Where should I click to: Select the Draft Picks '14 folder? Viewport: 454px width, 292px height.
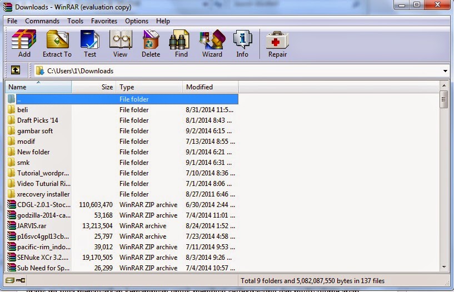(x=38, y=120)
